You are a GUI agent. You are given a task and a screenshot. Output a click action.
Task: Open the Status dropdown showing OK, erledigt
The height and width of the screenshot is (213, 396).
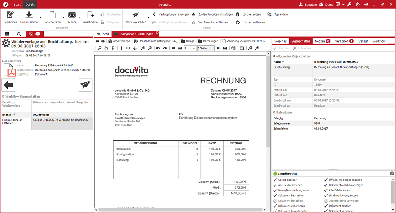(62, 114)
